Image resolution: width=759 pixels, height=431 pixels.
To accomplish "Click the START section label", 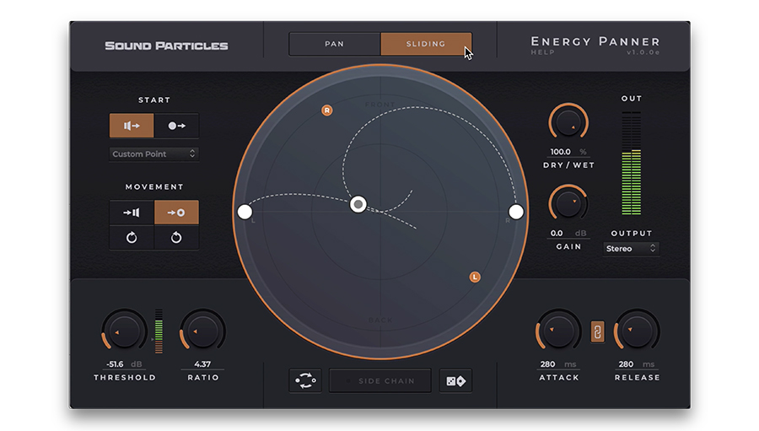I will point(154,100).
